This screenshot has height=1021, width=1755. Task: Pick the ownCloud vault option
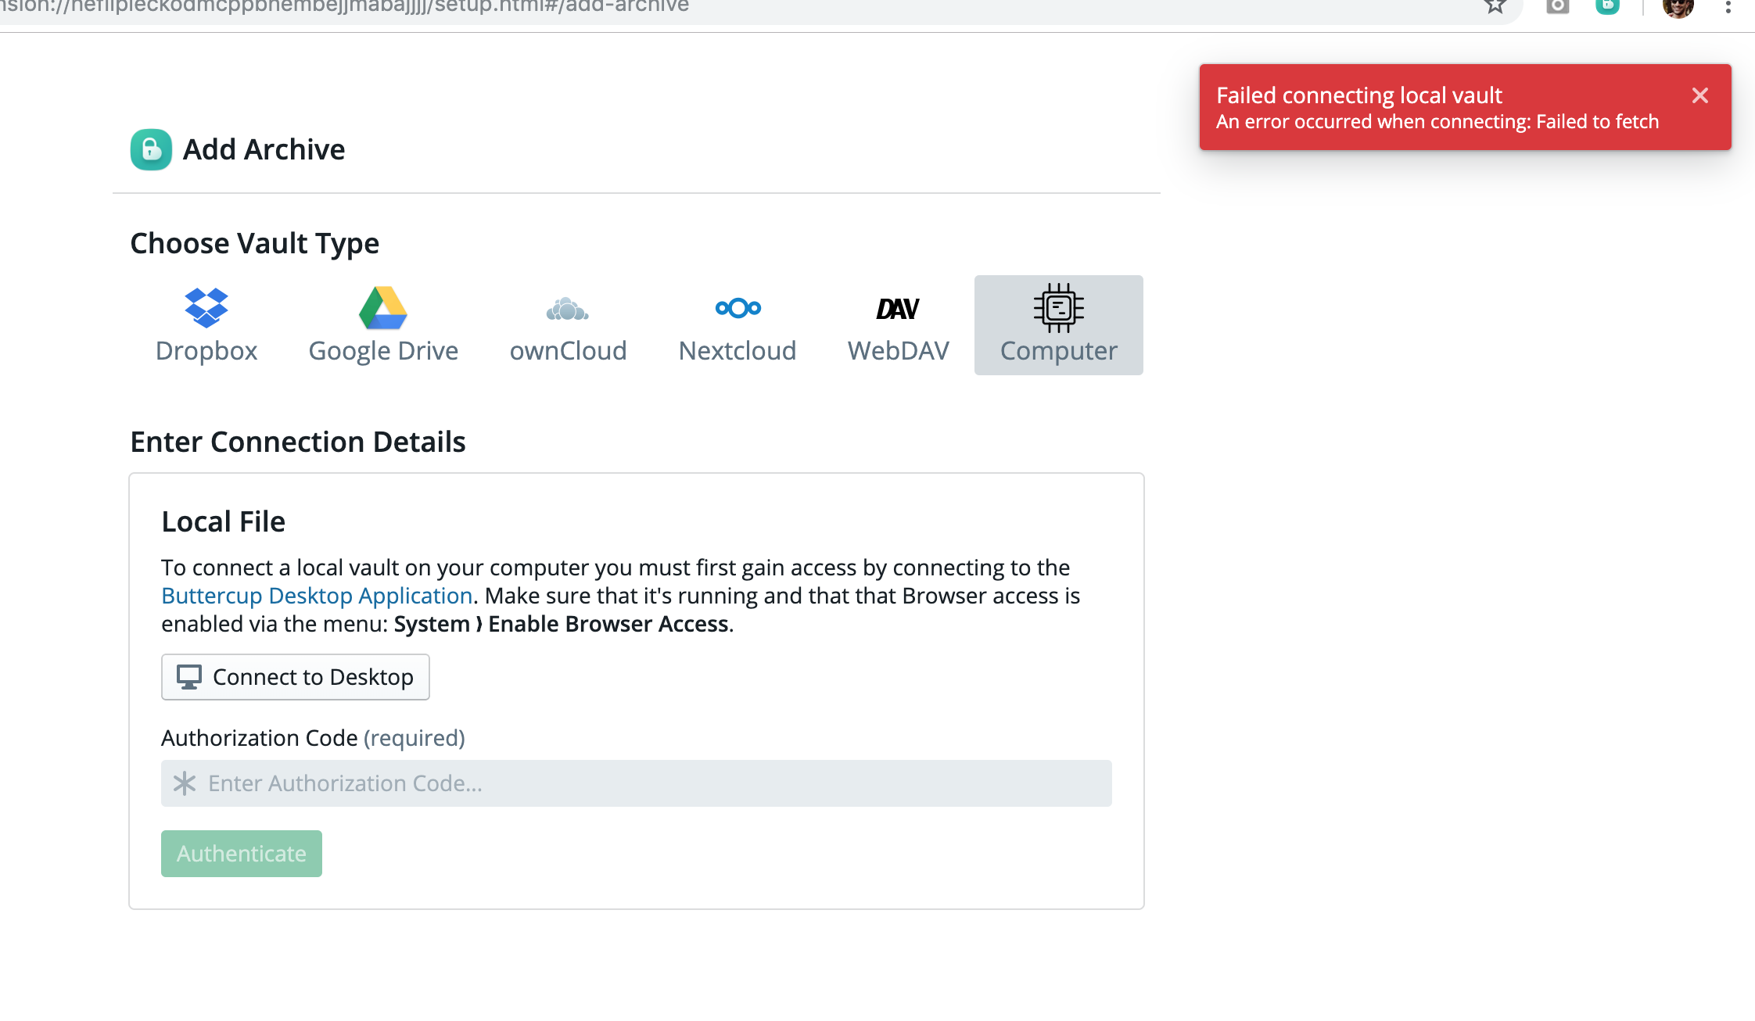click(568, 325)
